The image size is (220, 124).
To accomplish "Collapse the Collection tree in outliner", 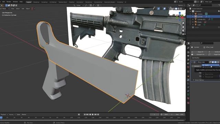I will 190,11.
